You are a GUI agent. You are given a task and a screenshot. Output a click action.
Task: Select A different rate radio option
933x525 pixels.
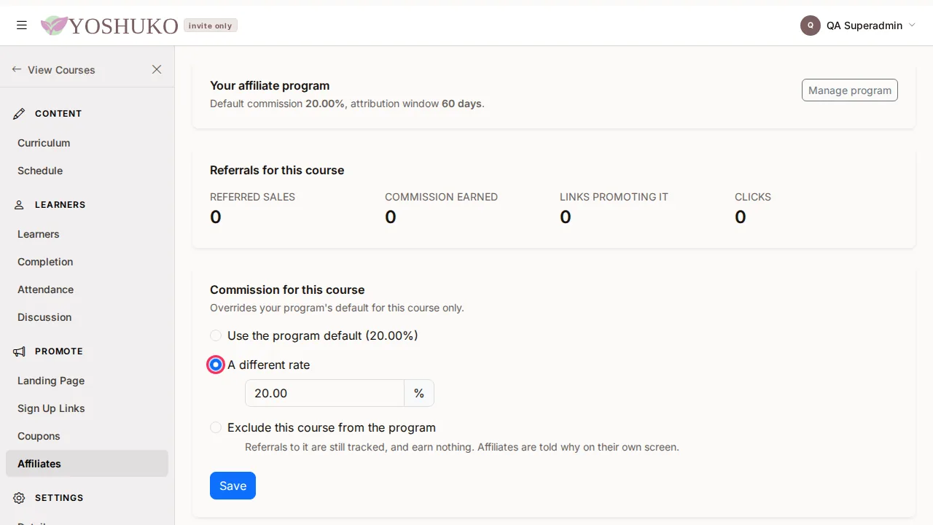click(216, 365)
